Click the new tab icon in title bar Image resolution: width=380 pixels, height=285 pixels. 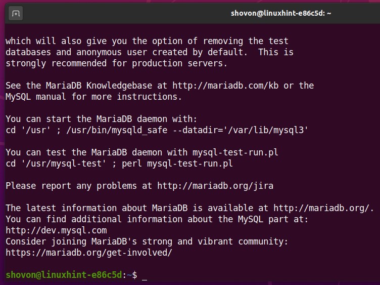(16, 14)
